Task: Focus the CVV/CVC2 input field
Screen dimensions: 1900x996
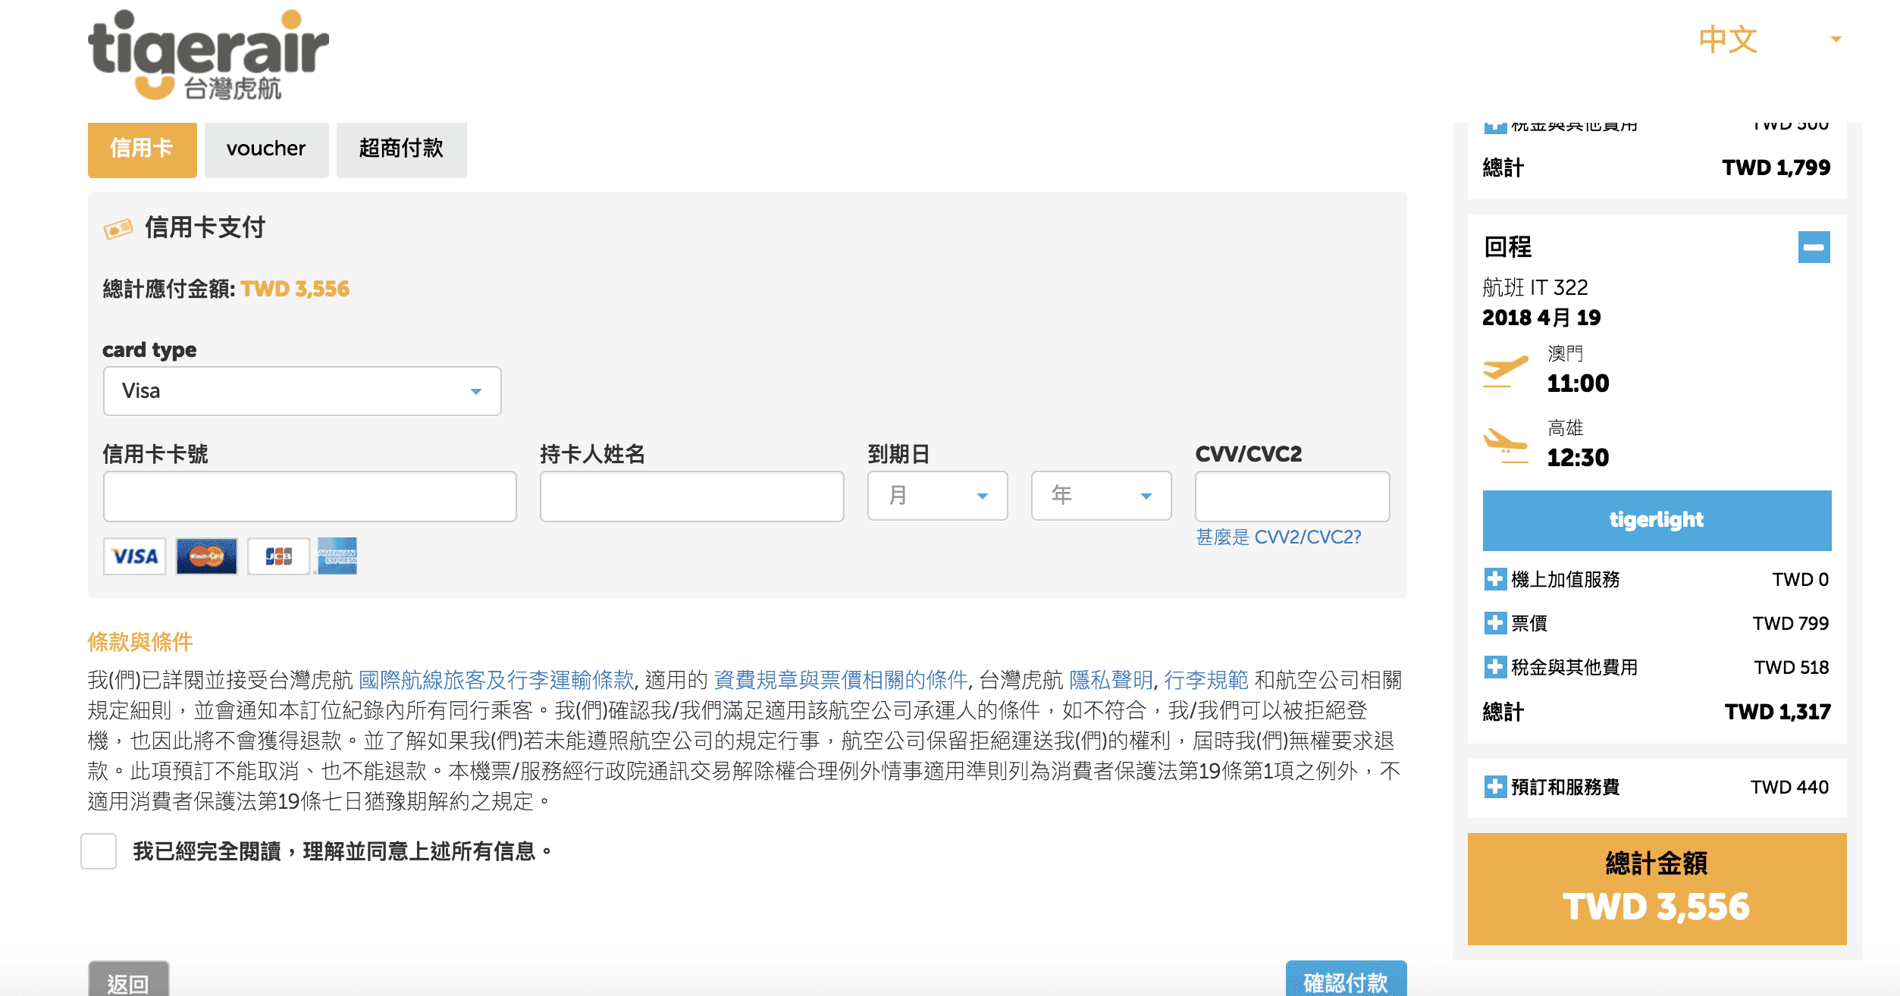Action: point(1292,496)
